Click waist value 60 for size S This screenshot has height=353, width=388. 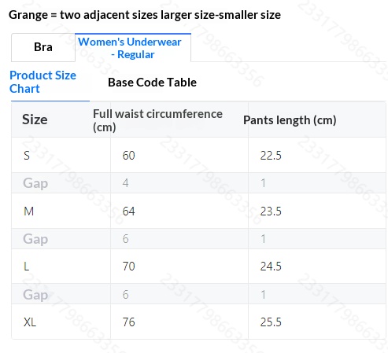pos(128,156)
